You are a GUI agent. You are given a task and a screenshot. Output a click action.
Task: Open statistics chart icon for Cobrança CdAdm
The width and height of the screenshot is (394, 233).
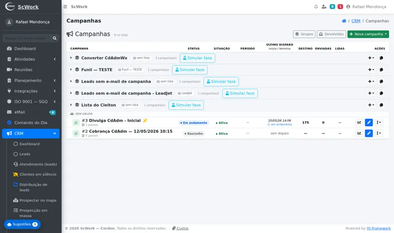359,133
